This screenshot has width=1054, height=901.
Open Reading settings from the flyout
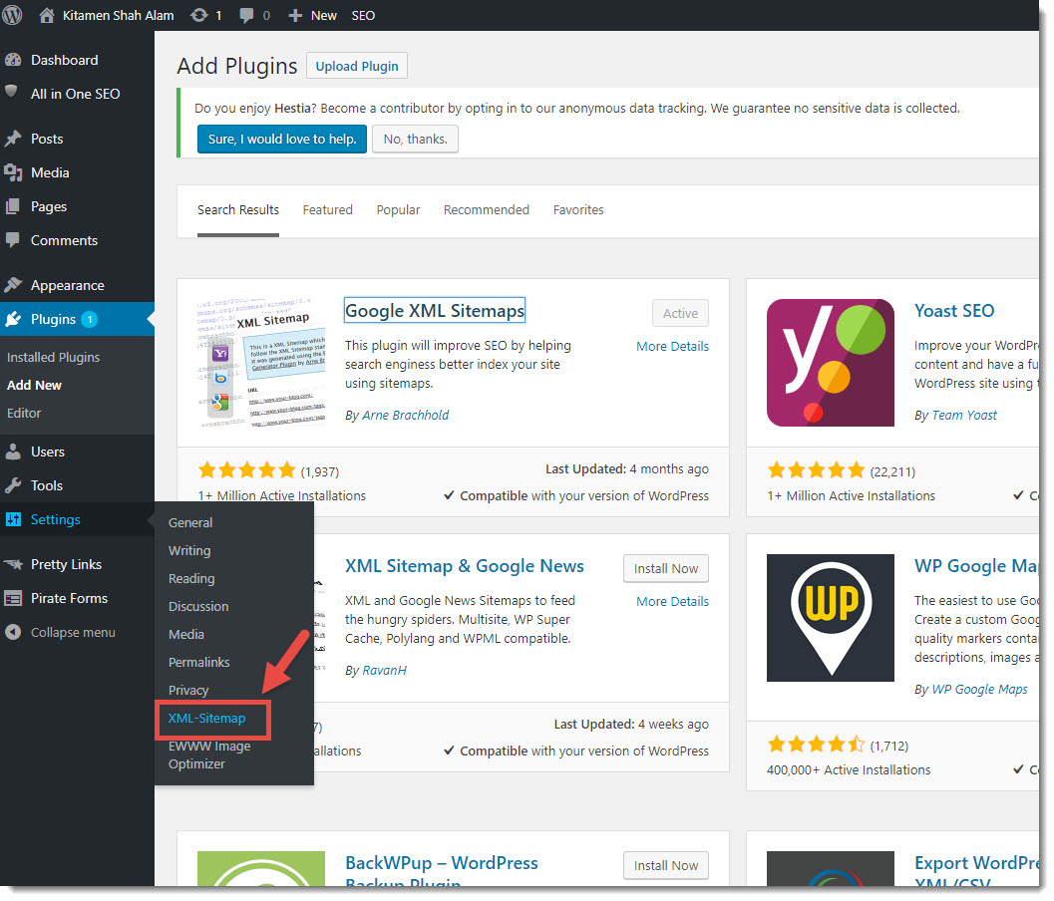[x=191, y=578]
